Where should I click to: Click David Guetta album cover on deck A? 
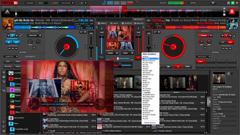[8, 24]
